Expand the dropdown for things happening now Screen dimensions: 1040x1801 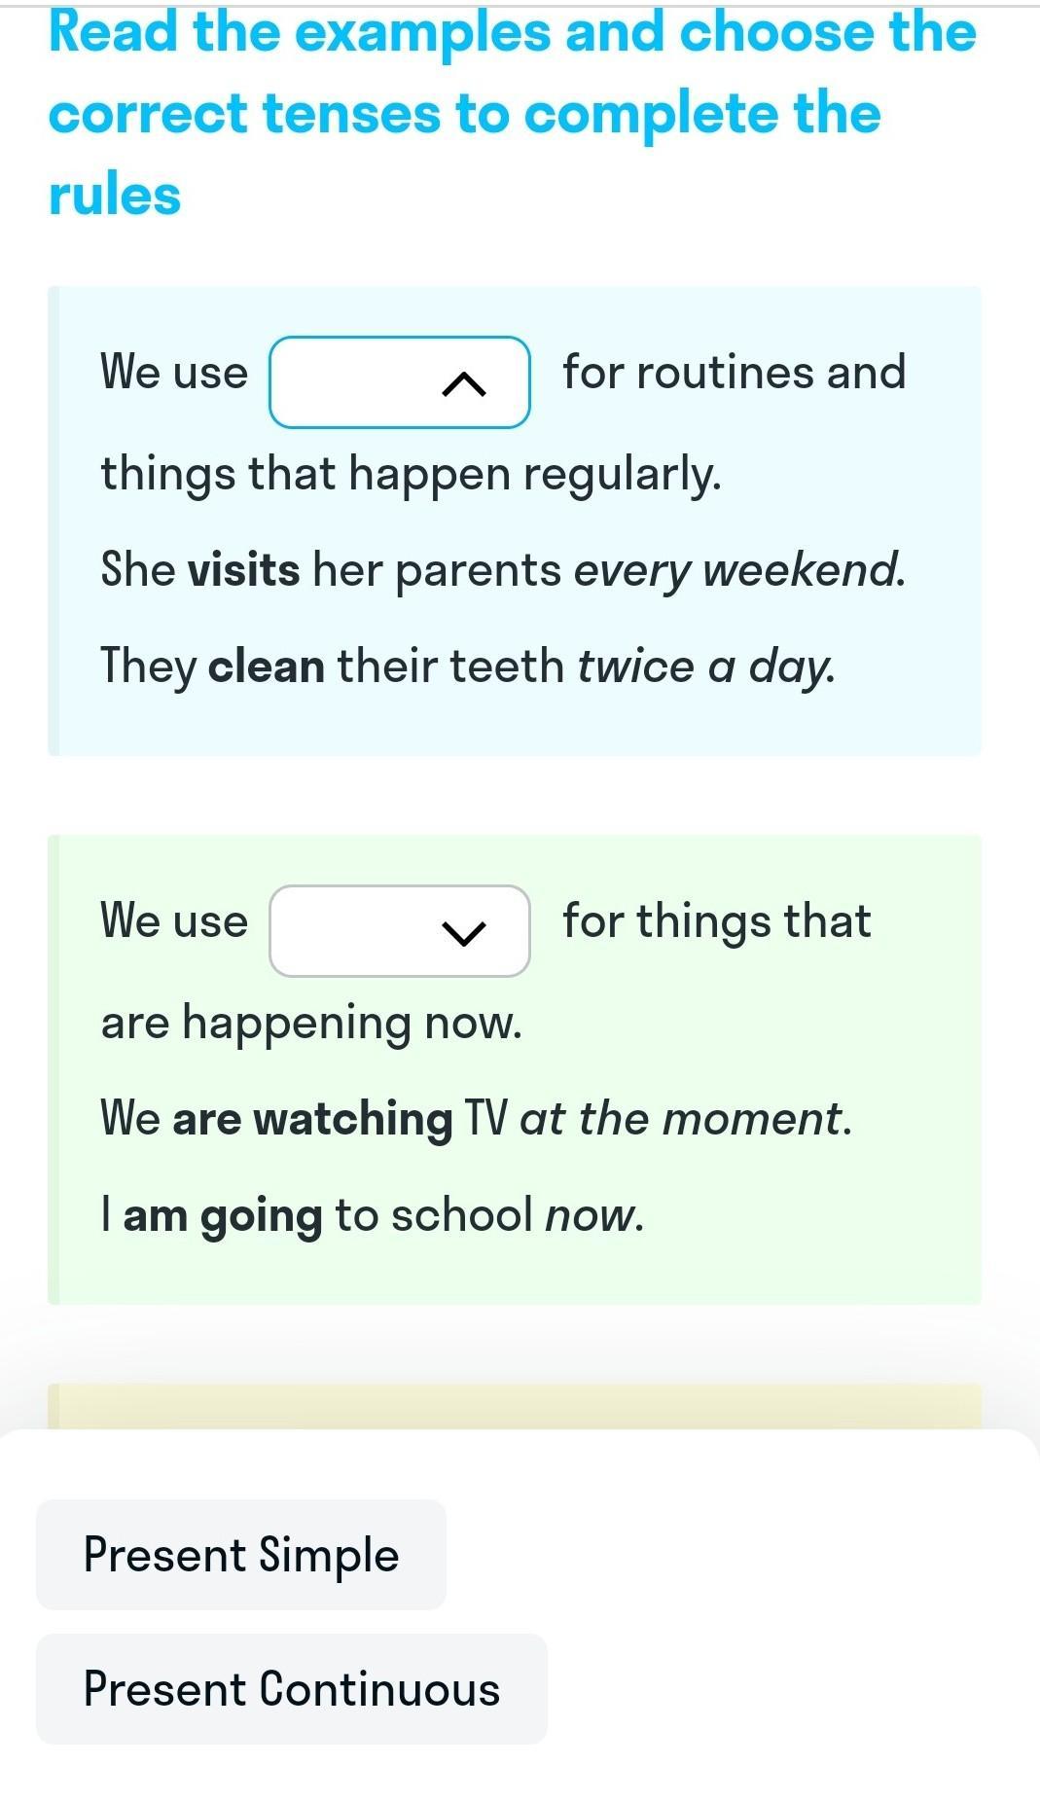point(399,931)
